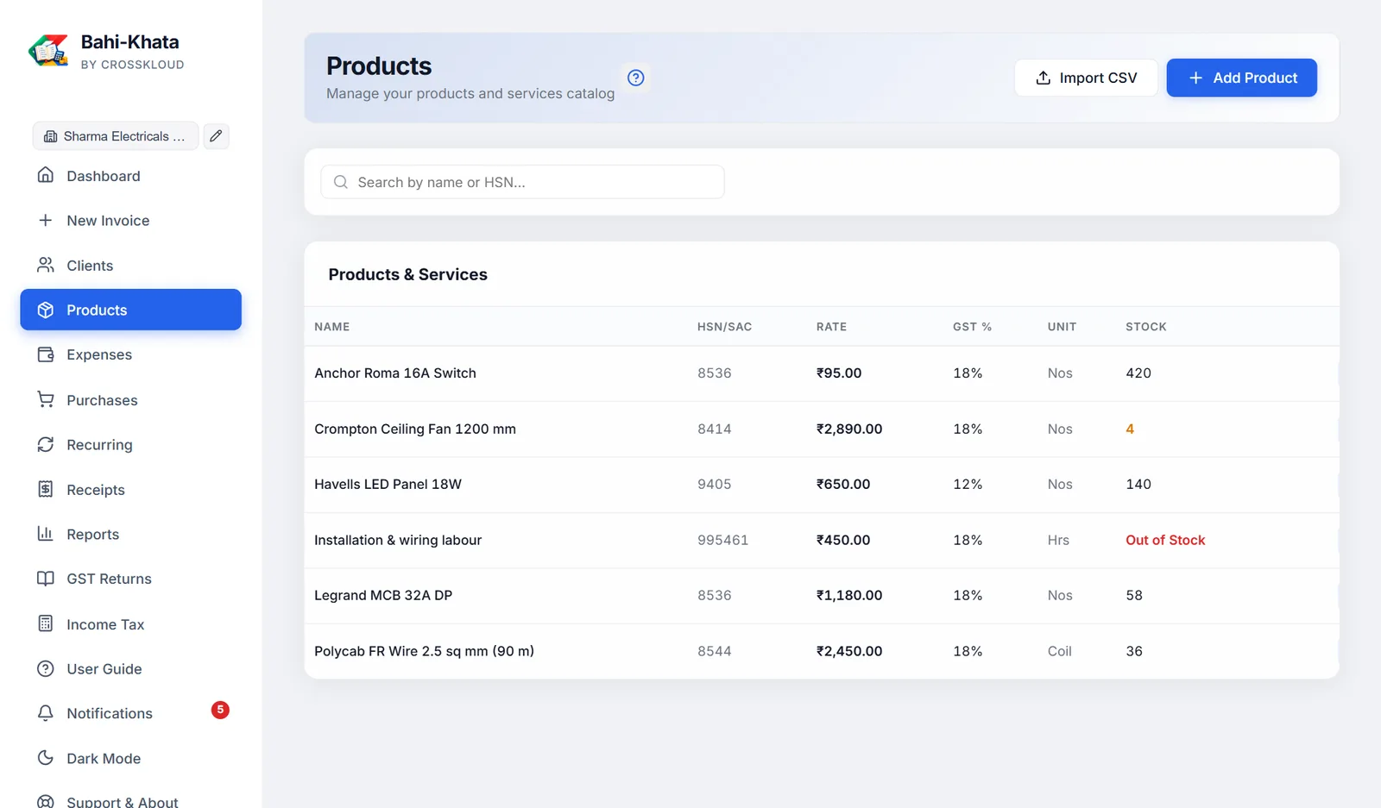
Task: Click Installation & wiring labour product name
Action: point(398,541)
